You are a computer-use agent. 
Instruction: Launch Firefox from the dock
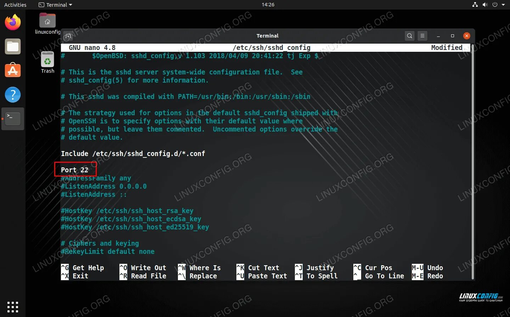click(13, 22)
